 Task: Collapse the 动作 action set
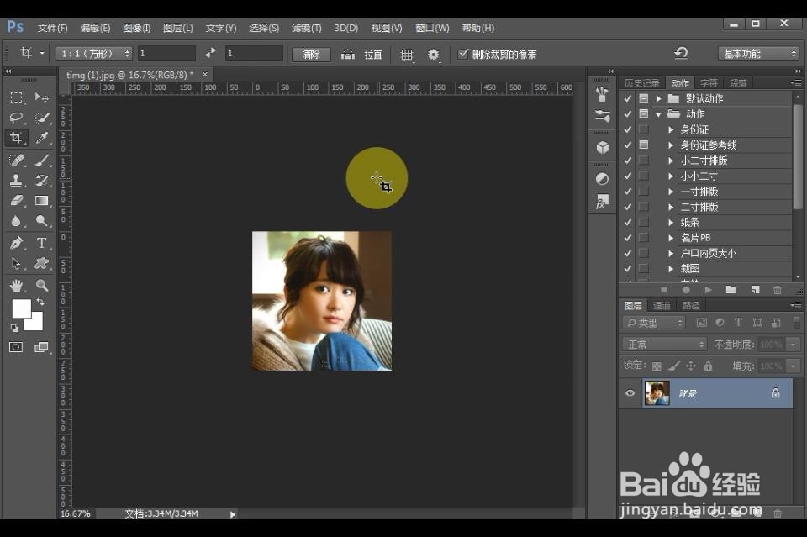click(x=658, y=114)
